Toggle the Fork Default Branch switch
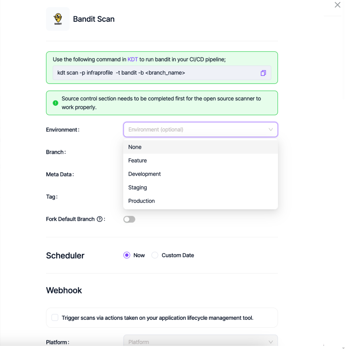 129,219
